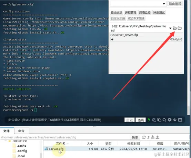Click the download icon in file toolbar
Image resolution: width=191 pixels, height=158 pixels.
click(152, 137)
